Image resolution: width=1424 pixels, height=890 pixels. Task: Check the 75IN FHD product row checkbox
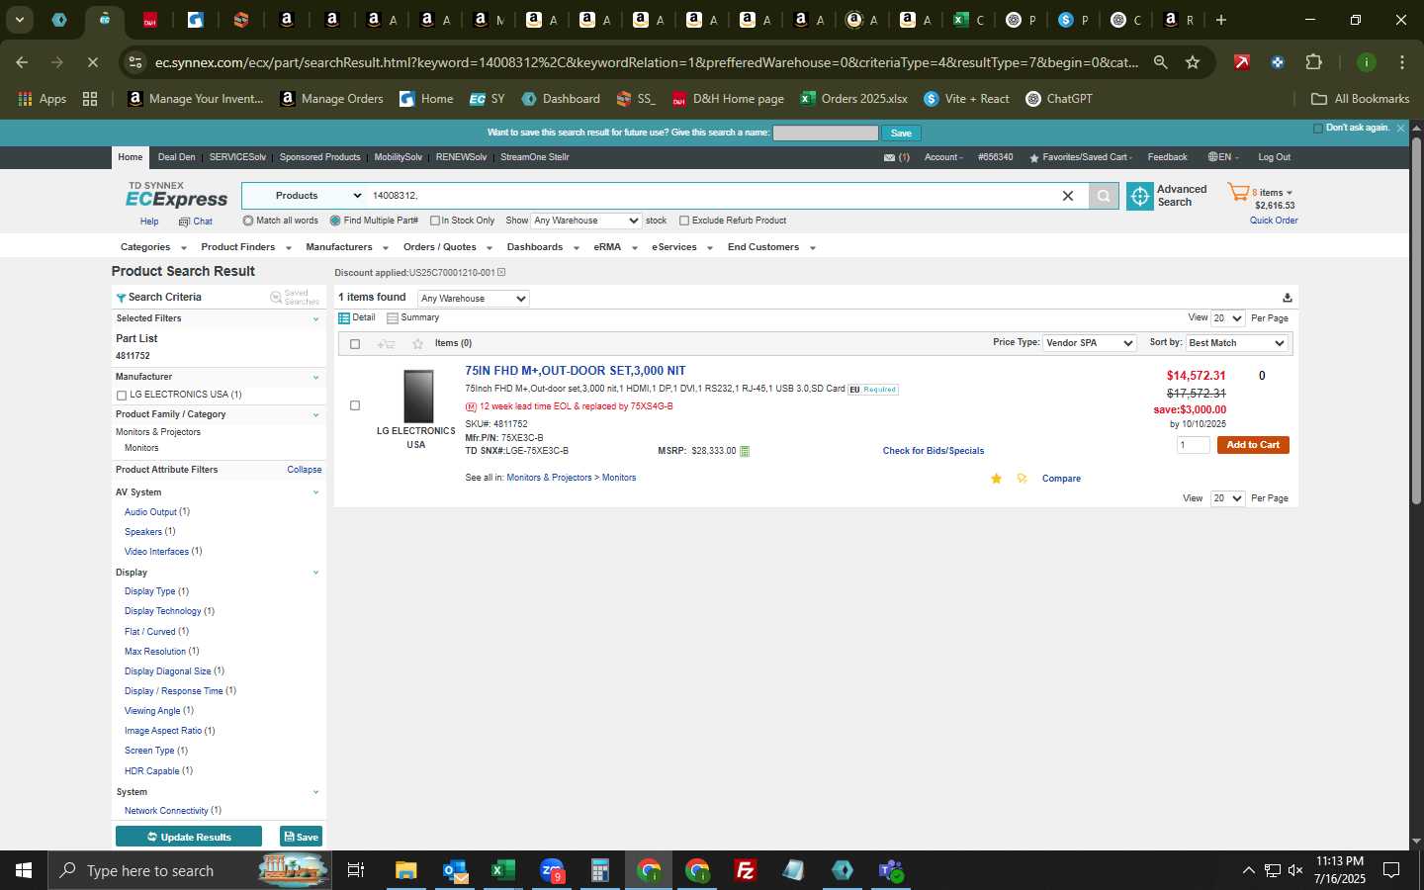click(x=355, y=405)
